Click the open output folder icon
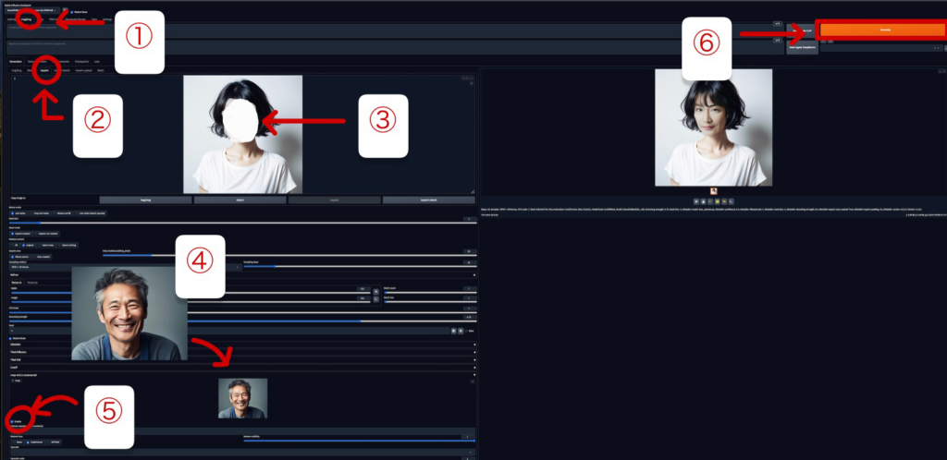Image resolution: width=947 pixels, height=460 pixels. tap(695, 200)
